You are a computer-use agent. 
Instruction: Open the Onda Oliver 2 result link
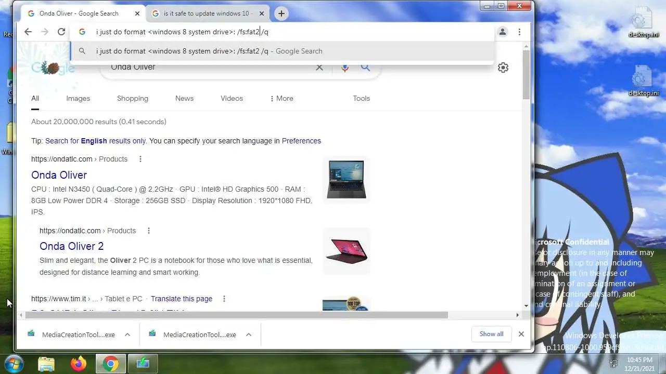(71, 246)
